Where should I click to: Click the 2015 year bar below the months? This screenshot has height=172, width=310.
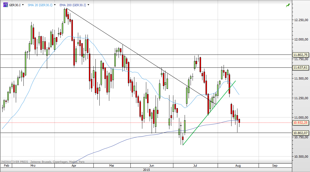coord(146,170)
